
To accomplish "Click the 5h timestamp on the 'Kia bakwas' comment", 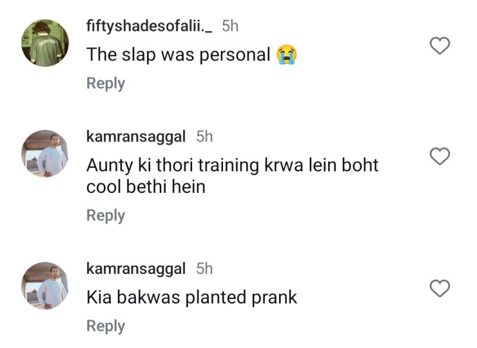I will pyautogui.click(x=204, y=268).
